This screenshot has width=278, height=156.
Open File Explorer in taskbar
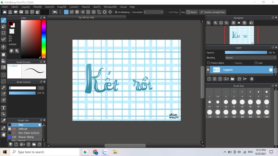point(115,152)
